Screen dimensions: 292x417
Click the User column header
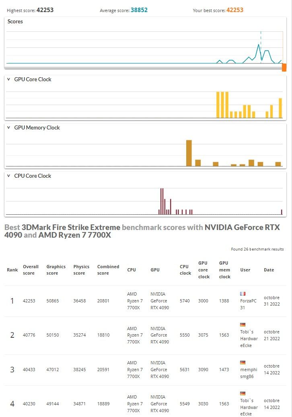[245, 270]
